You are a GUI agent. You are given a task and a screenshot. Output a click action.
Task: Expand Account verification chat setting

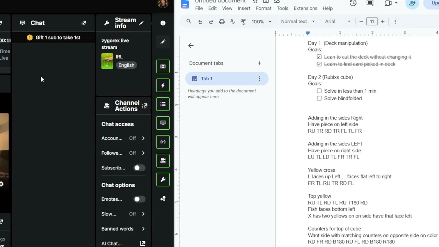tap(123, 138)
